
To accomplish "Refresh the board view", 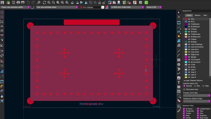I will point(45,2).
